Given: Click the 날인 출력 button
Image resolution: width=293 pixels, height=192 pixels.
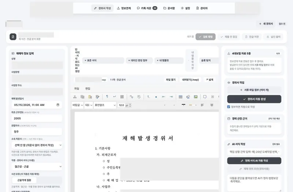Looking at the screenshot, I should [274, 37].
